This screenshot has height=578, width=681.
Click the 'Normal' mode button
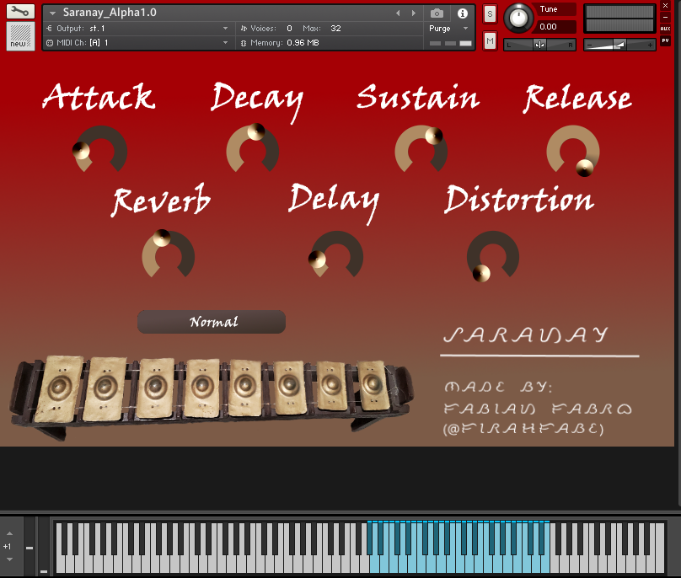212,321
